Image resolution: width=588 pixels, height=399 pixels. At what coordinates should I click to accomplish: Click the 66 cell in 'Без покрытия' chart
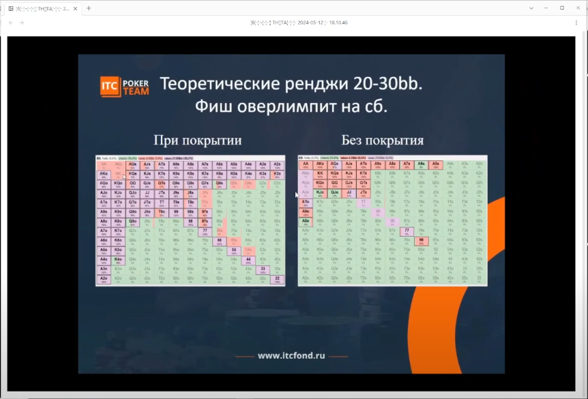(421, 241)
